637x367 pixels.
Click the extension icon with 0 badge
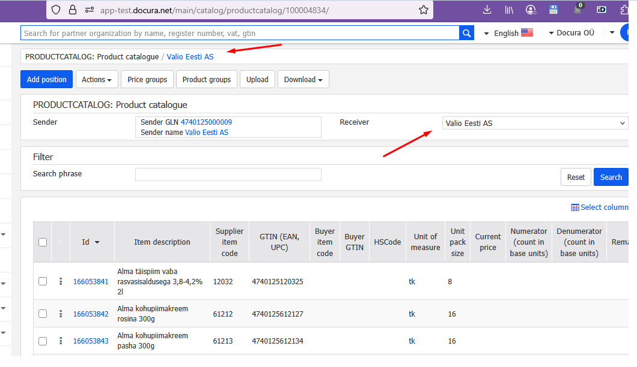coord(578,9)
